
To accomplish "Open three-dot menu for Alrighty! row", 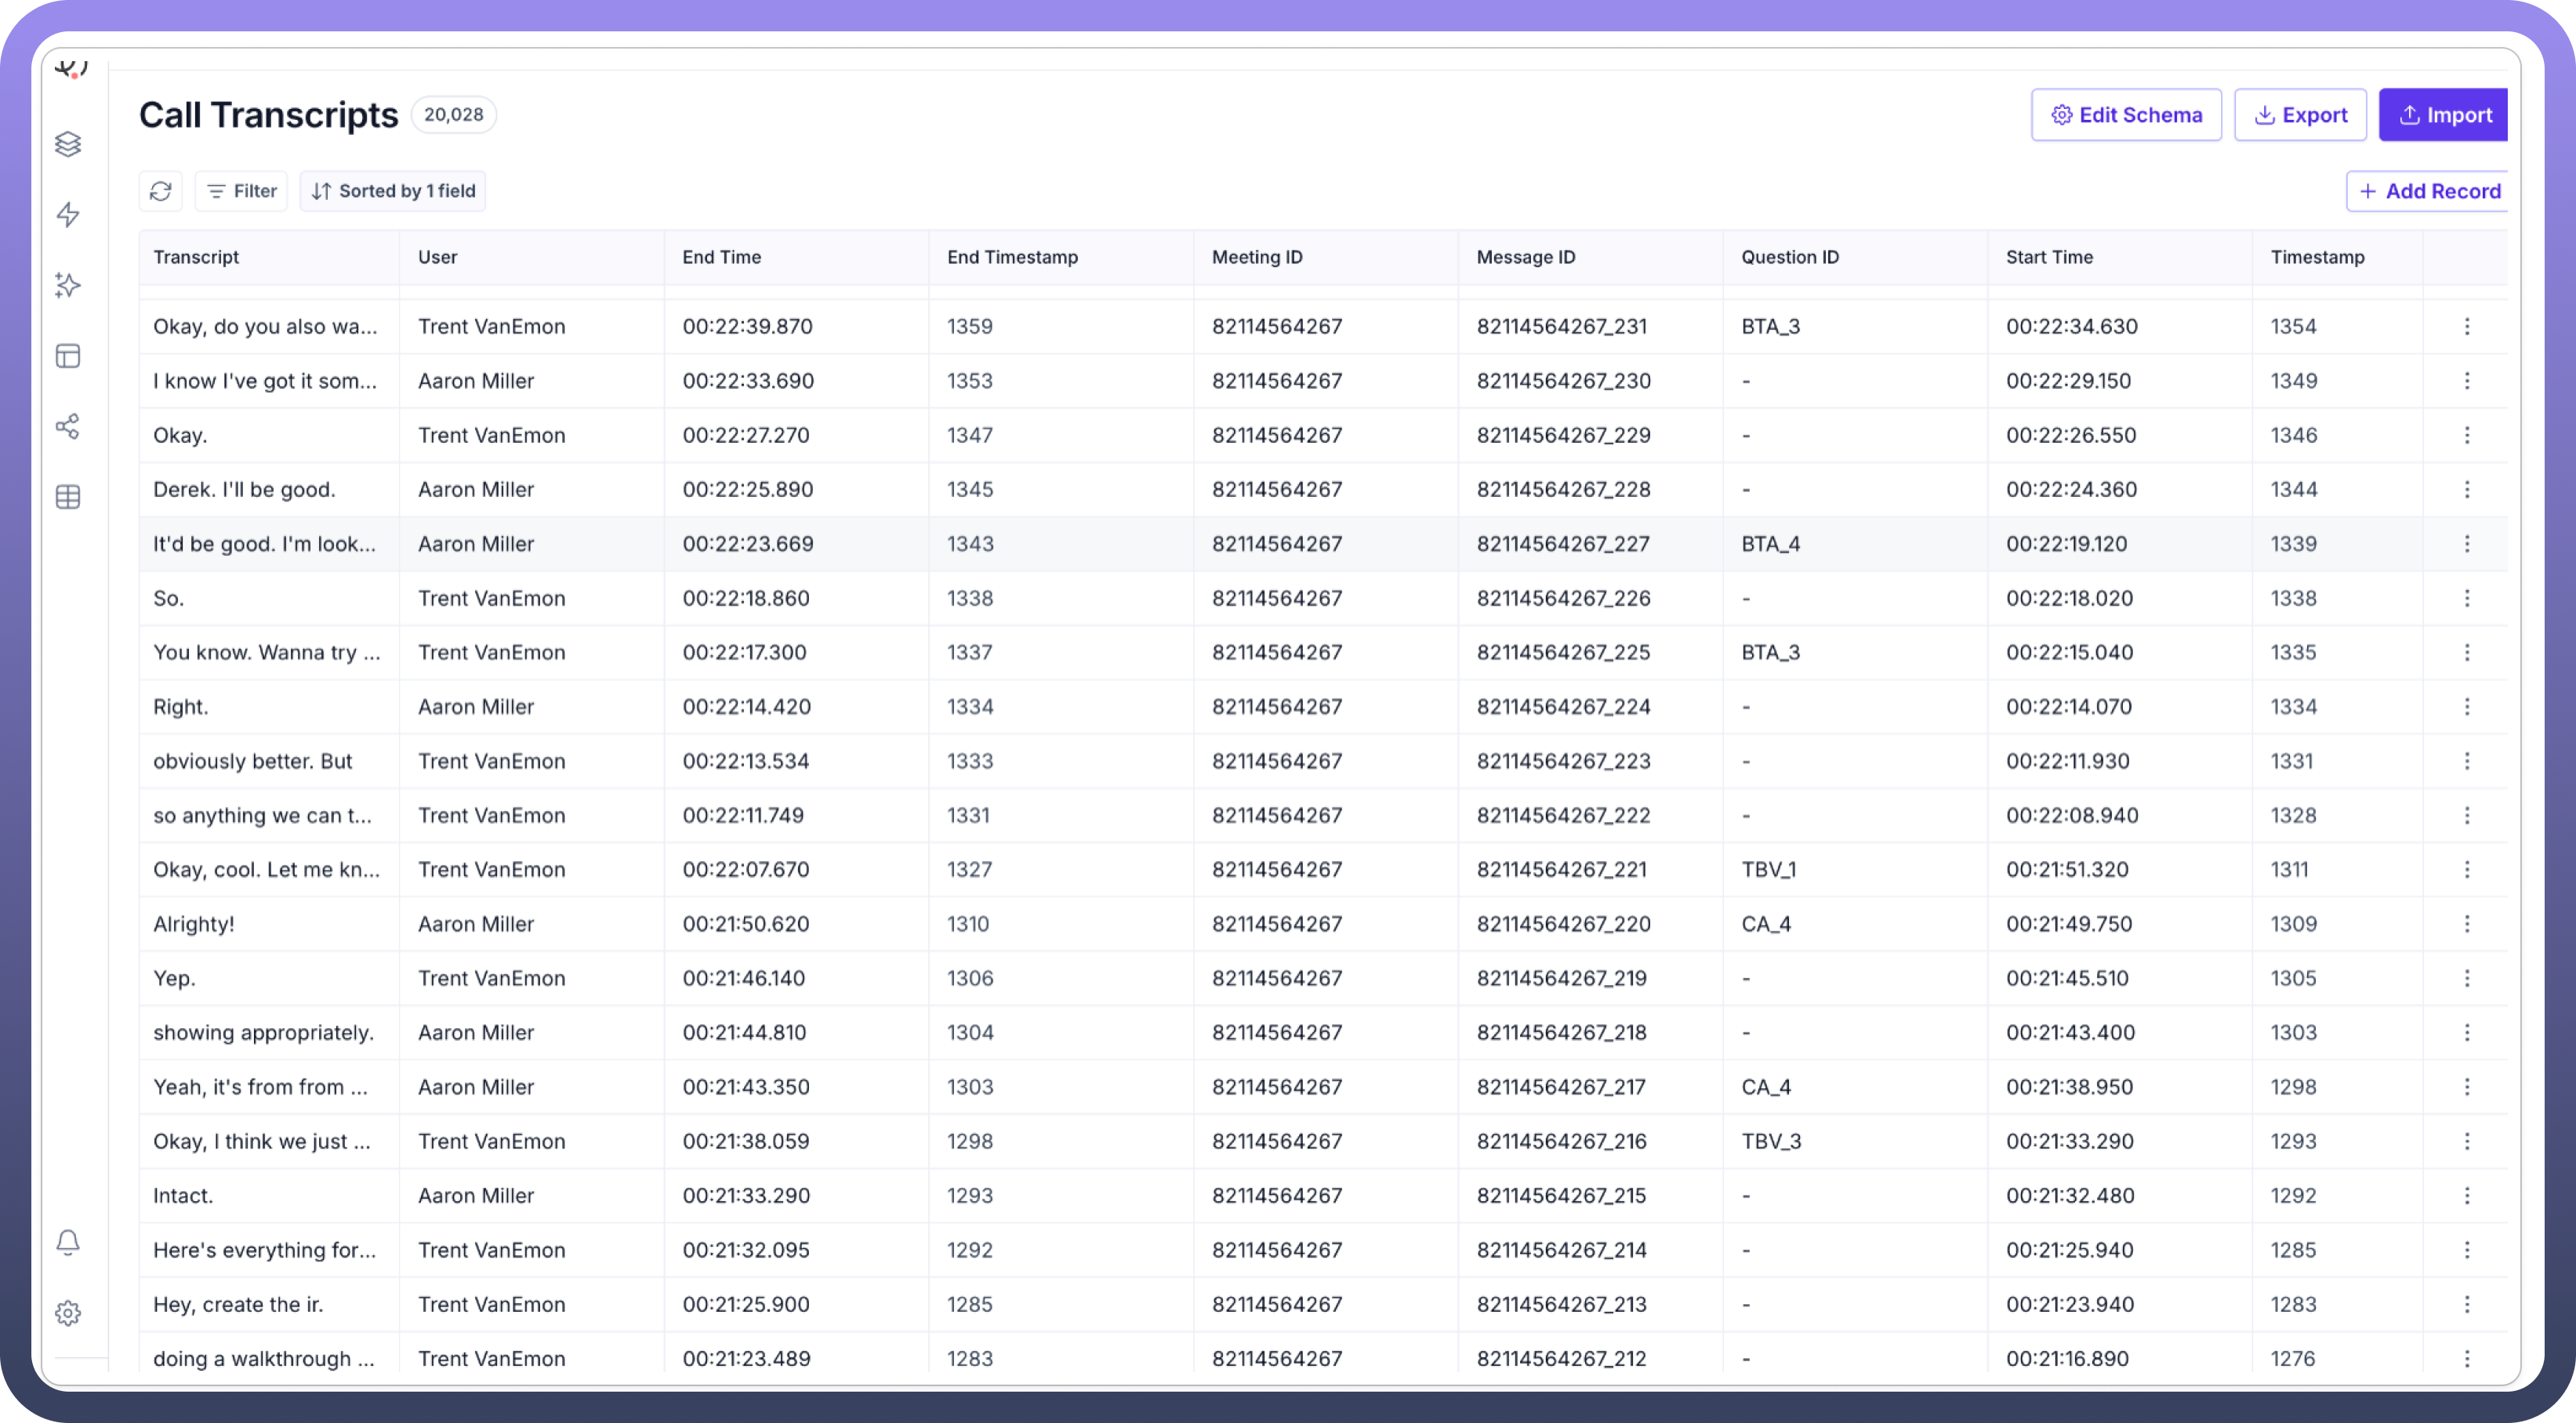I will pos(2467,925).
